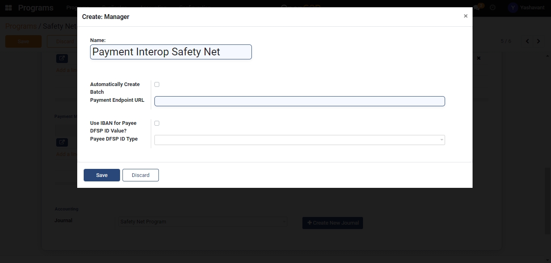
Task: Click the activities clock icon
Action: click(x=492, y=8)
